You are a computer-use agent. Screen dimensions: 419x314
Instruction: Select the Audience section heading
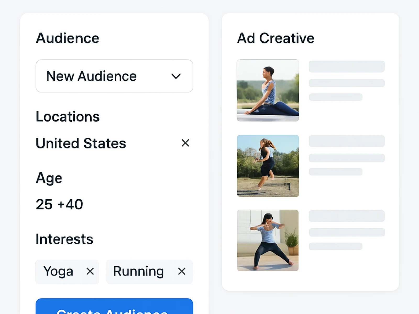click(x=67, y=38)
